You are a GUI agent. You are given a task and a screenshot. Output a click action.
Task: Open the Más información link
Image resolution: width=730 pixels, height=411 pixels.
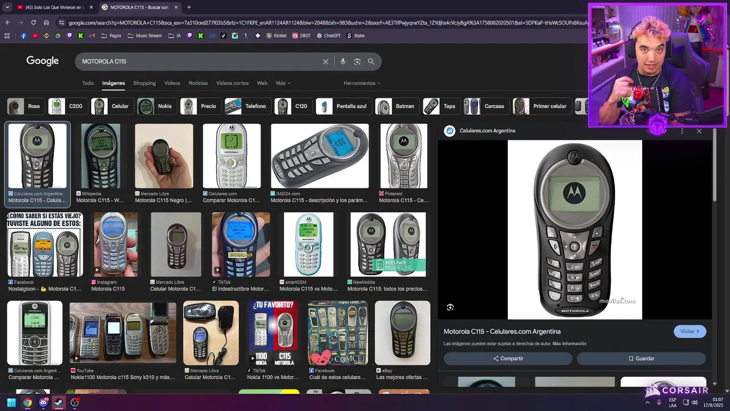(569, 344)
